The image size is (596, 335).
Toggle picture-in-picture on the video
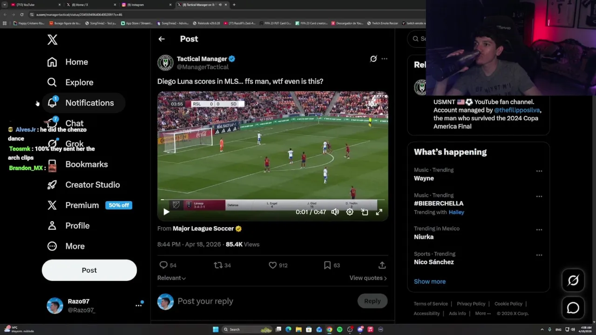point(365,212)
